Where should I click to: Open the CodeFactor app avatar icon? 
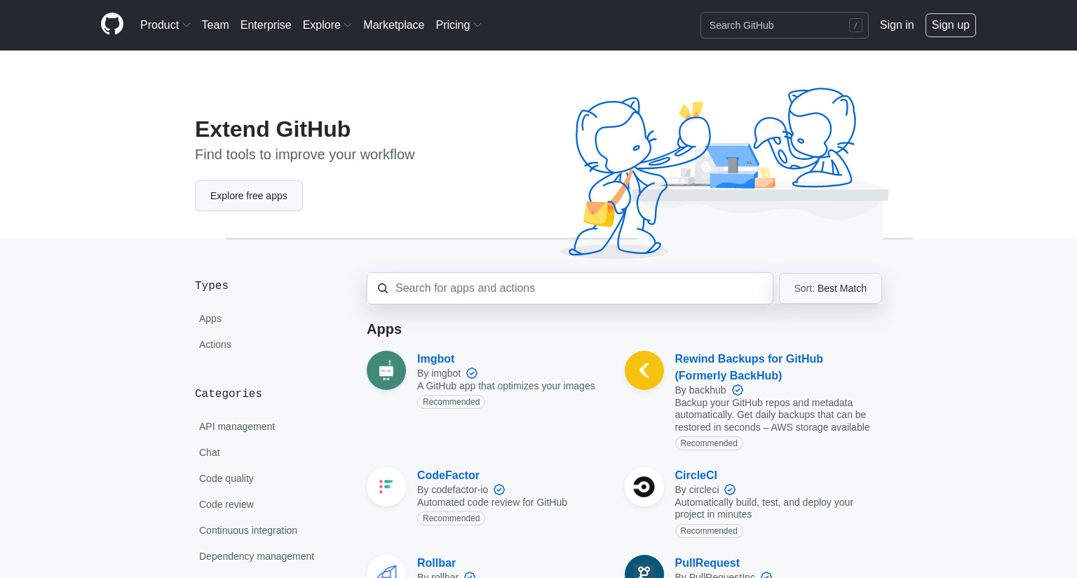pyautogui.click(x=386, y=487)
